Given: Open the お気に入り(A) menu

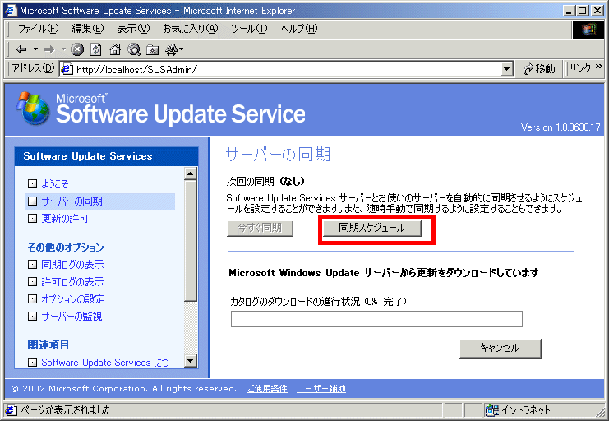Looking at the screenshot, I should tap(191, 29).
